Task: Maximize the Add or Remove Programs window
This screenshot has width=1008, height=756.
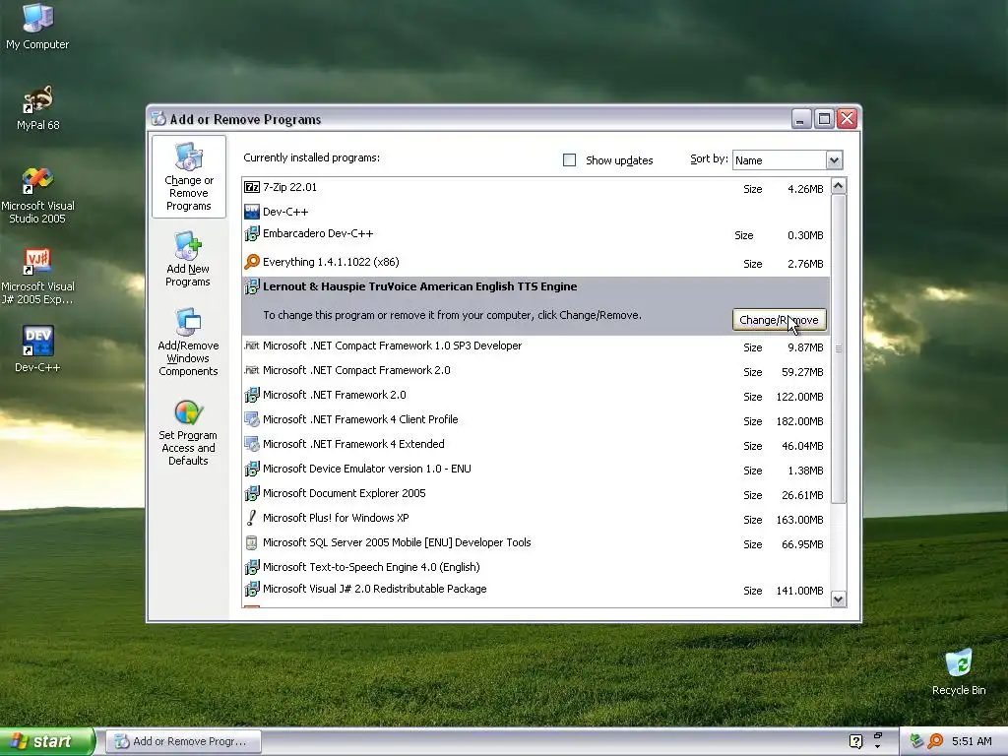Action: click(824, 119)
